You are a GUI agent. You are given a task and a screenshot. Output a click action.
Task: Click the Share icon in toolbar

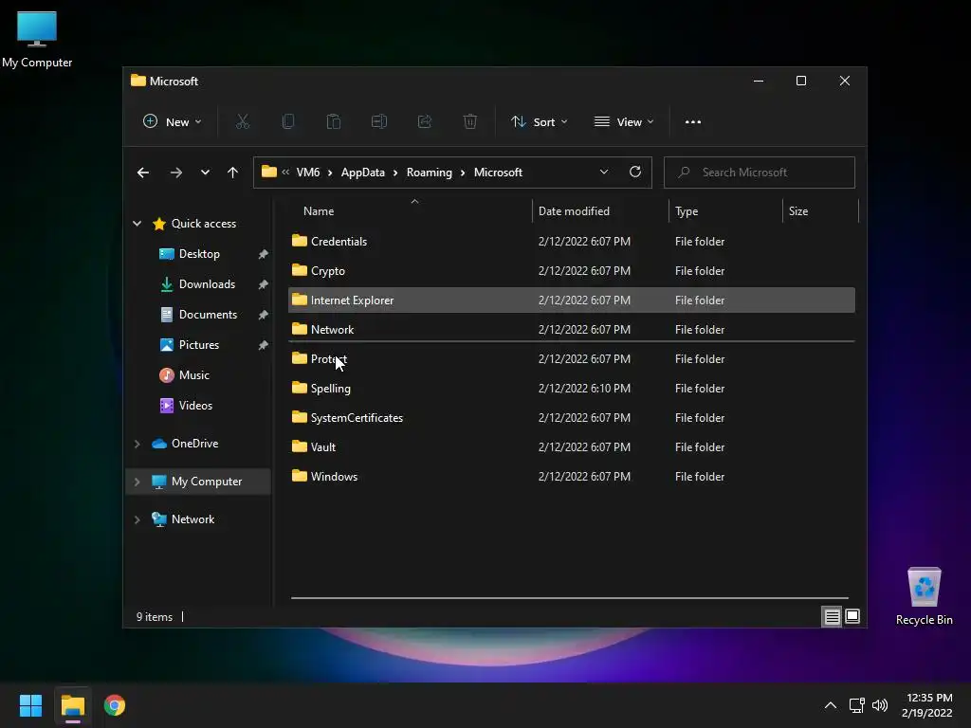tap(425, 122)
